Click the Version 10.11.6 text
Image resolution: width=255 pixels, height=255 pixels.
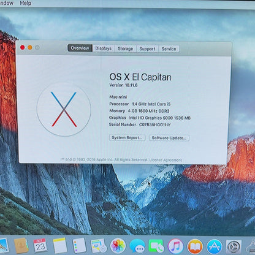pyautogui.click(x=123, y=85)
